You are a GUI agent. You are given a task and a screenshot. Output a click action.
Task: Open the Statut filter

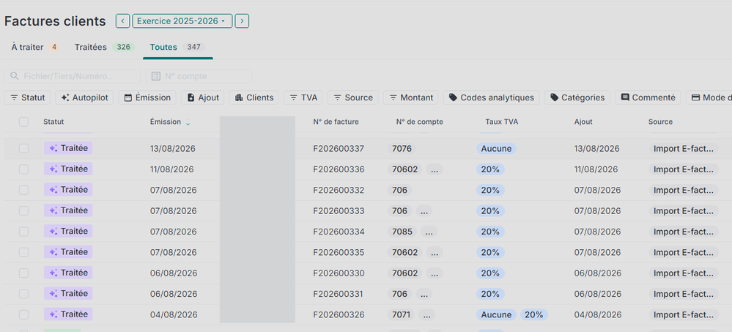[x=28, y=97]
